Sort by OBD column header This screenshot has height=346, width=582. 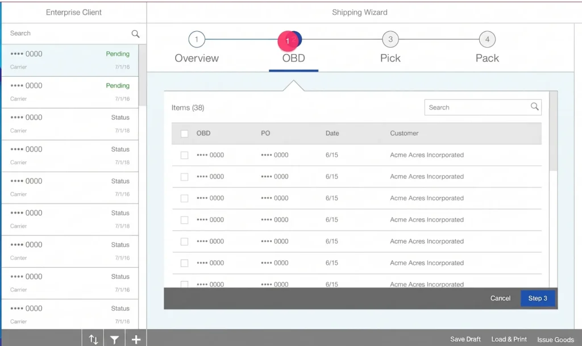[203, 133]
